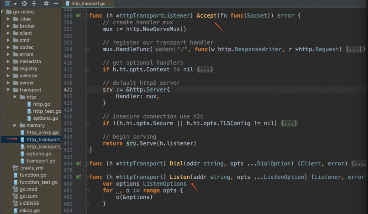Collapse the Accept function fold at line 359

87,16
